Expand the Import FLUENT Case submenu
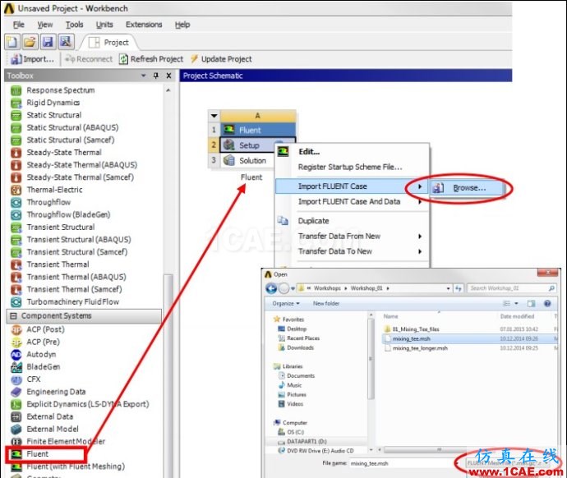Image resolution: width=567 pixels, height=478 pixels. (351, 186)
